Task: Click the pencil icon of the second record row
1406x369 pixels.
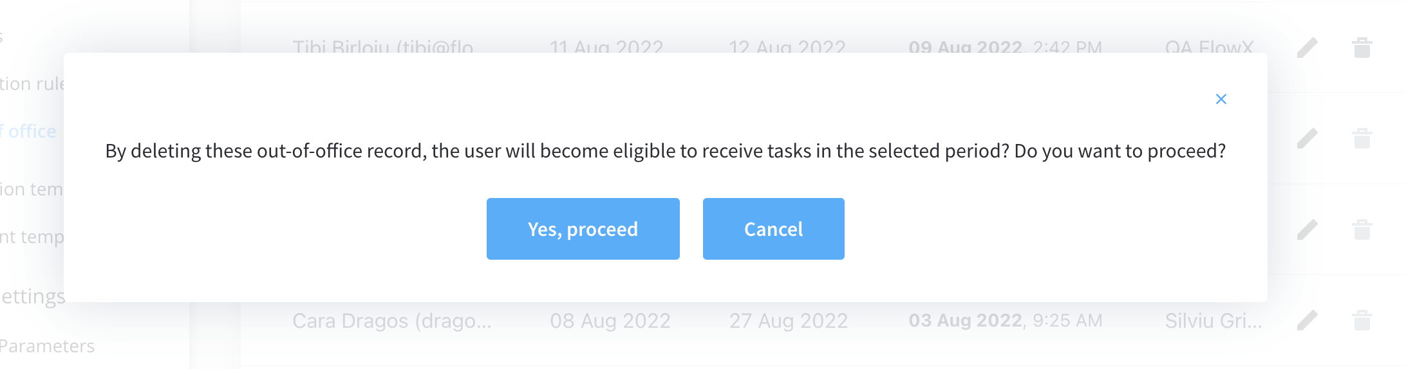Action: 1307,138
